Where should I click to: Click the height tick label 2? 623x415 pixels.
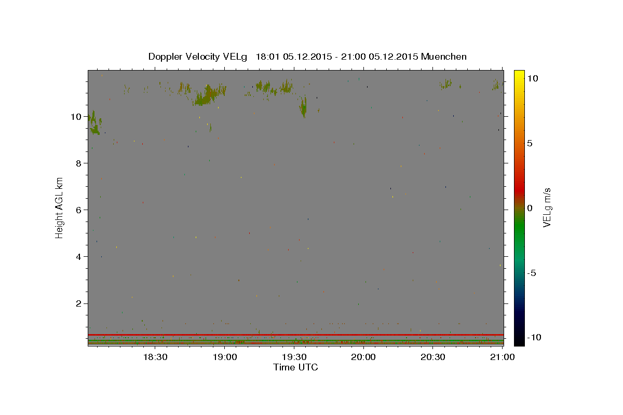coord(78,303)
